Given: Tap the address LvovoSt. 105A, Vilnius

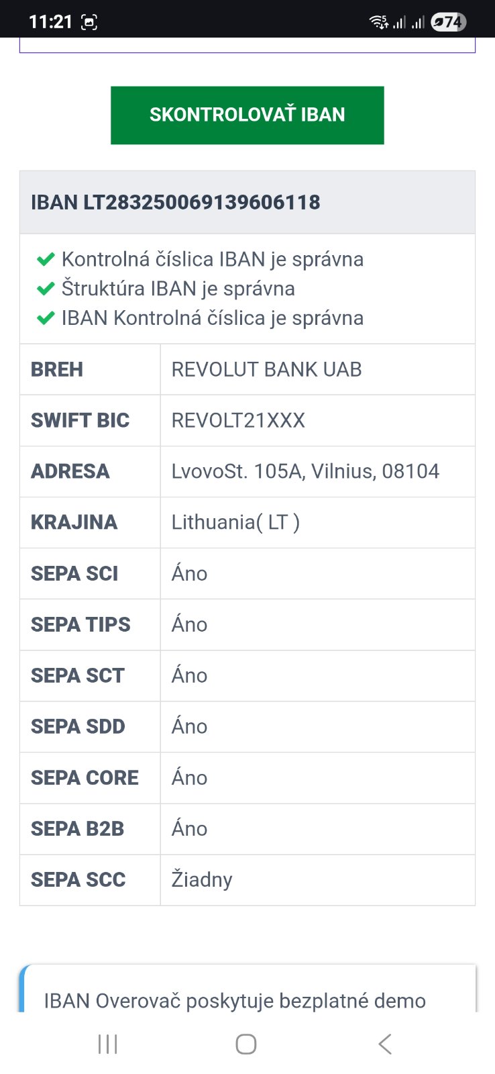Looking at the screenshot, I should (305, 471).
